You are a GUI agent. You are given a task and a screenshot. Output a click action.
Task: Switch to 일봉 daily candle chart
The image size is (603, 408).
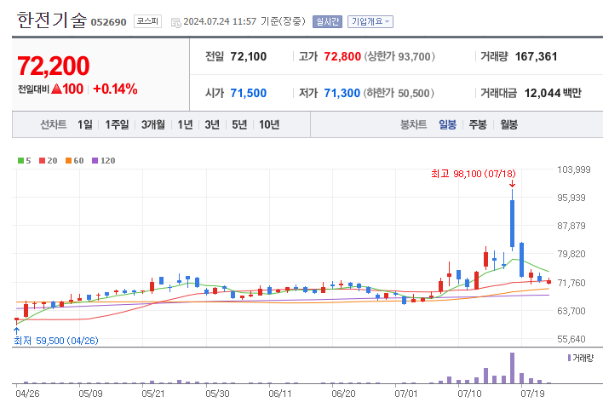click(448, 124)
